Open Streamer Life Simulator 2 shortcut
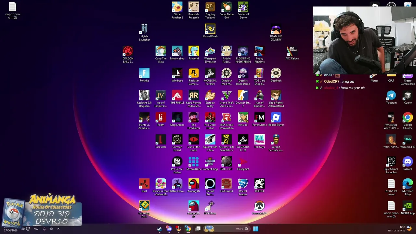 (227, 143)
